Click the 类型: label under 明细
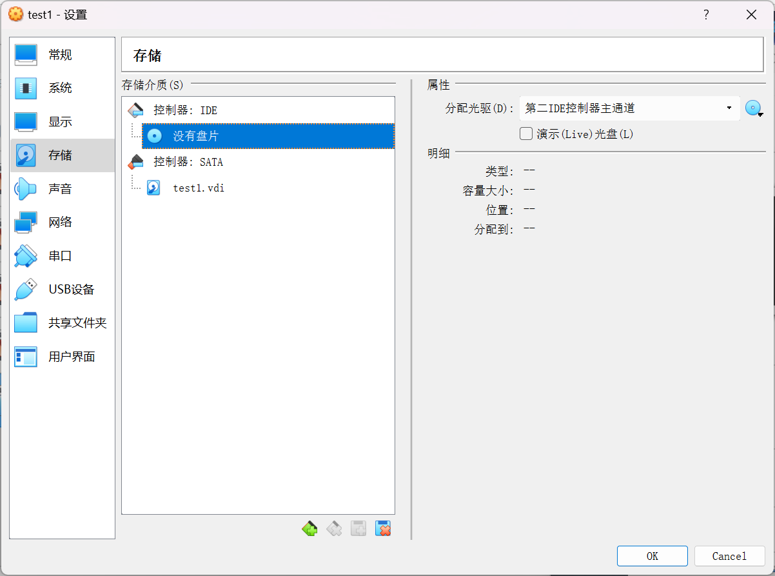This screenshot has width=775, height=576. tap(500, 172)
